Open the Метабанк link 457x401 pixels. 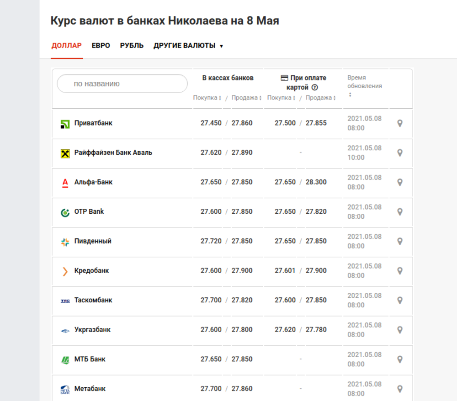click(90, 389)
